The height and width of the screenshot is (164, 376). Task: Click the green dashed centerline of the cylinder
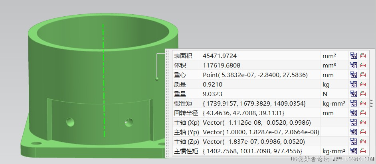[x=104, y=81]
